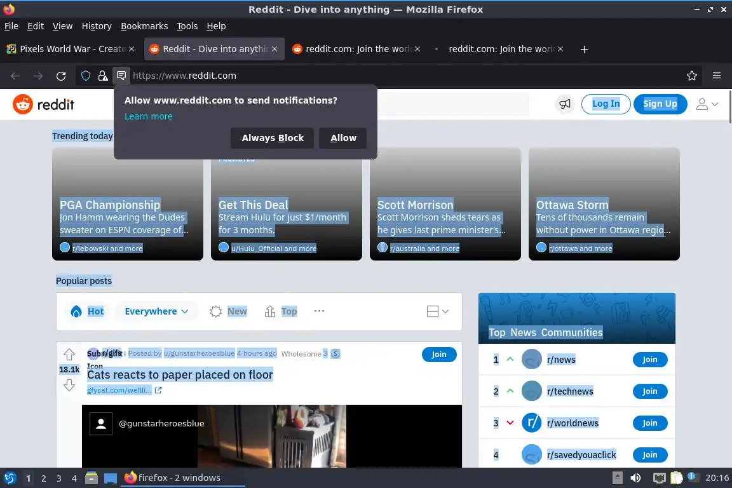Open a new tab with plus button
Image resolution: width=732 pixels, height=488 pixels.
point(584,49)
